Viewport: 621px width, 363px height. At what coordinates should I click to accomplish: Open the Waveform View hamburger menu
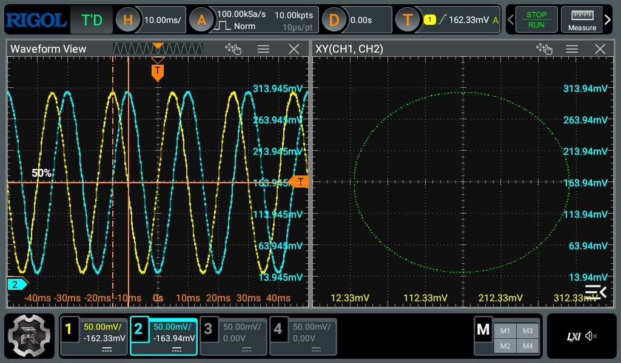coord(263,48)
